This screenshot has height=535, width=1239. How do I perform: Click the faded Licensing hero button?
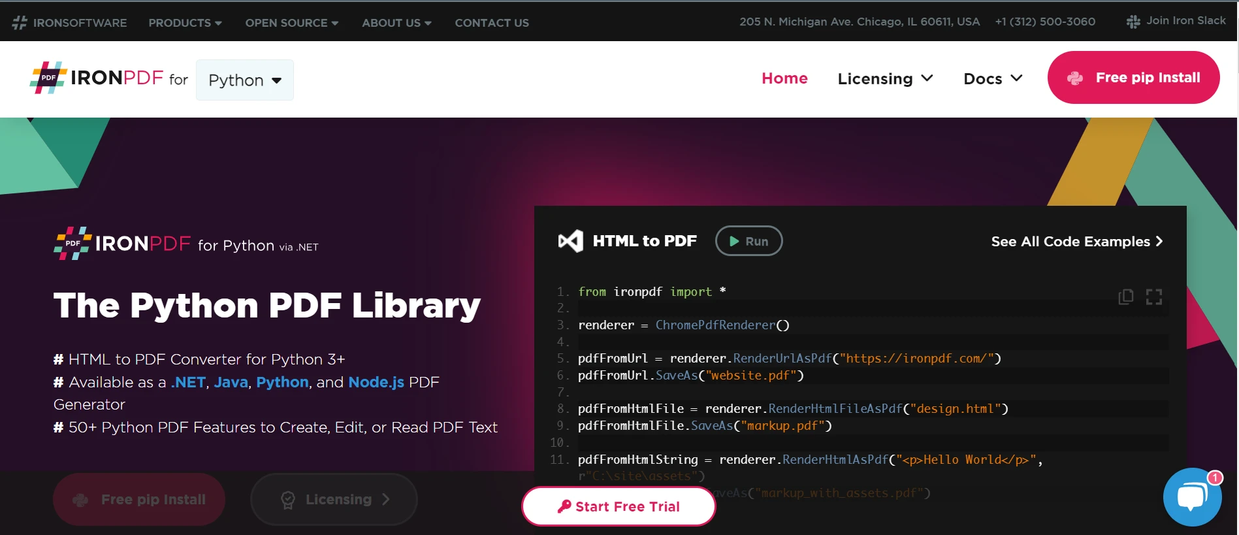click(334, 500)
